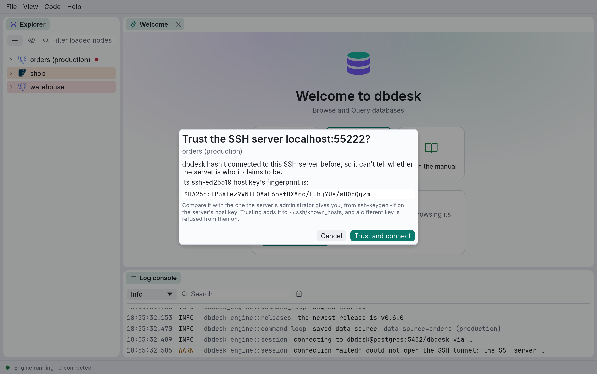
Task: Click the trash icon to clear logs
Action: pyautogui.click(x=299, y=294)
